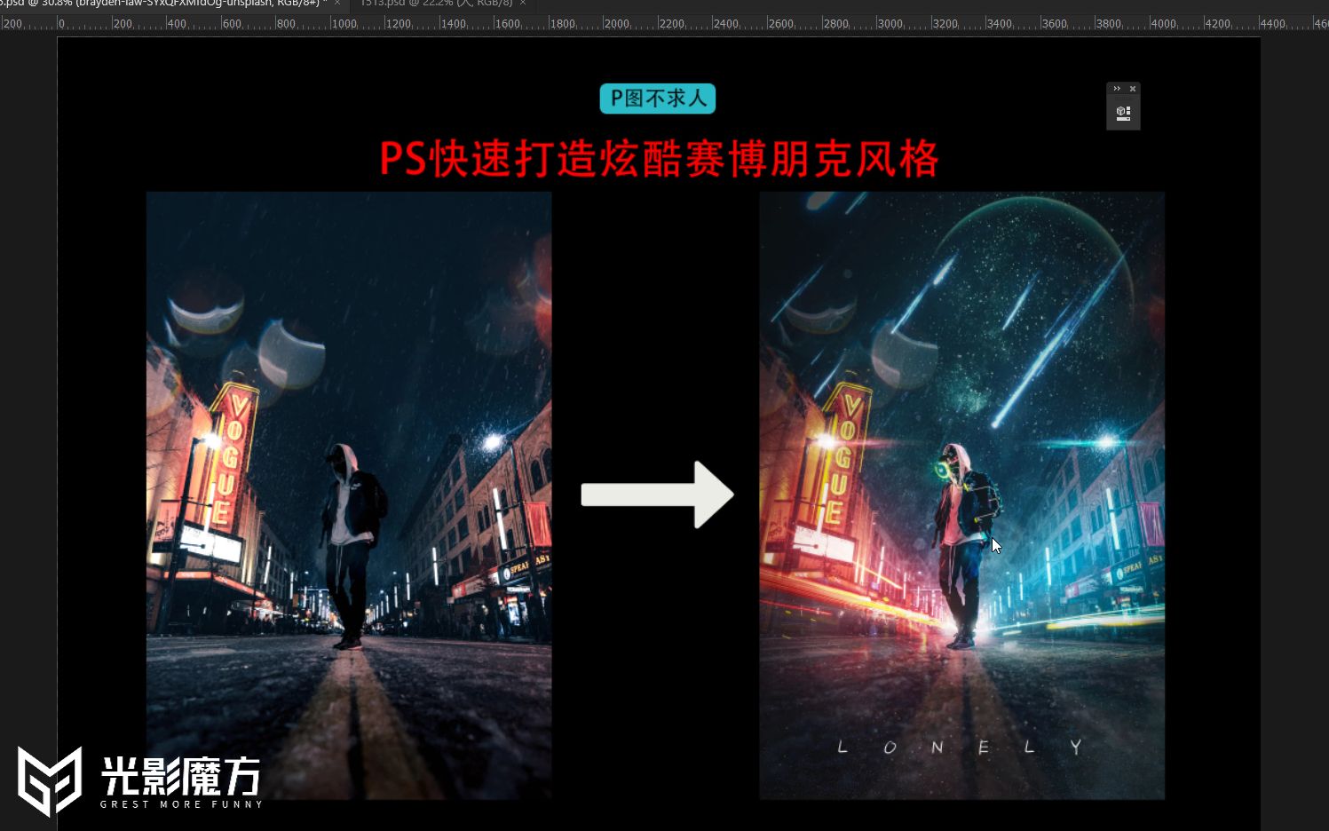Screen dimensions: 1329x831
Task: Click the edited cyberpunk photo on the right
Action: [961, 495]
